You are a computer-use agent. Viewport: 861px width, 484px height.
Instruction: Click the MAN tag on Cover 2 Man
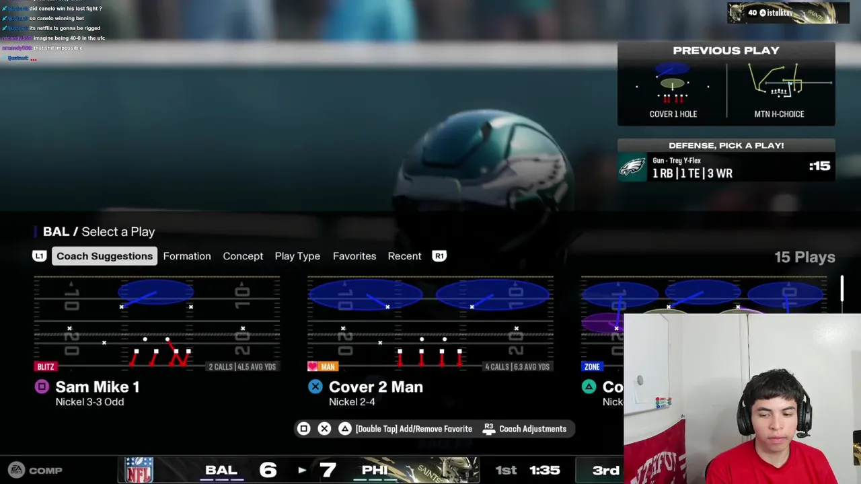(328, 366)
